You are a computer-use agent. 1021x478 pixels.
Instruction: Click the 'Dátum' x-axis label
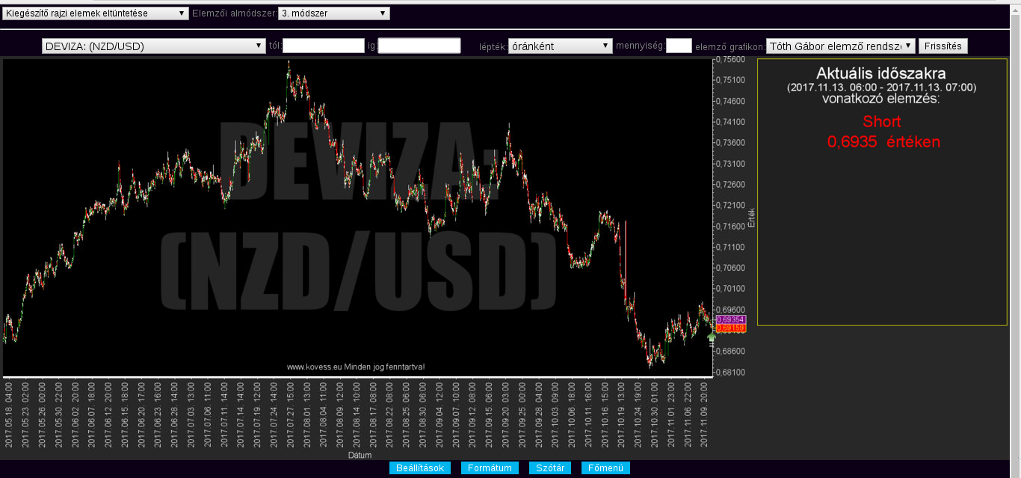pyautogui.click(x=359, y=455)
